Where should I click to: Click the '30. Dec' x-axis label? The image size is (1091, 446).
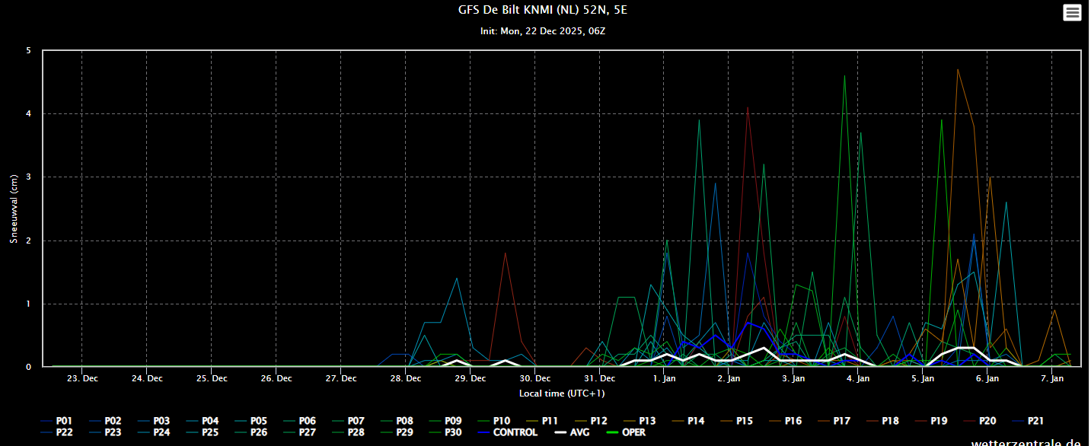tap(535, 378)
